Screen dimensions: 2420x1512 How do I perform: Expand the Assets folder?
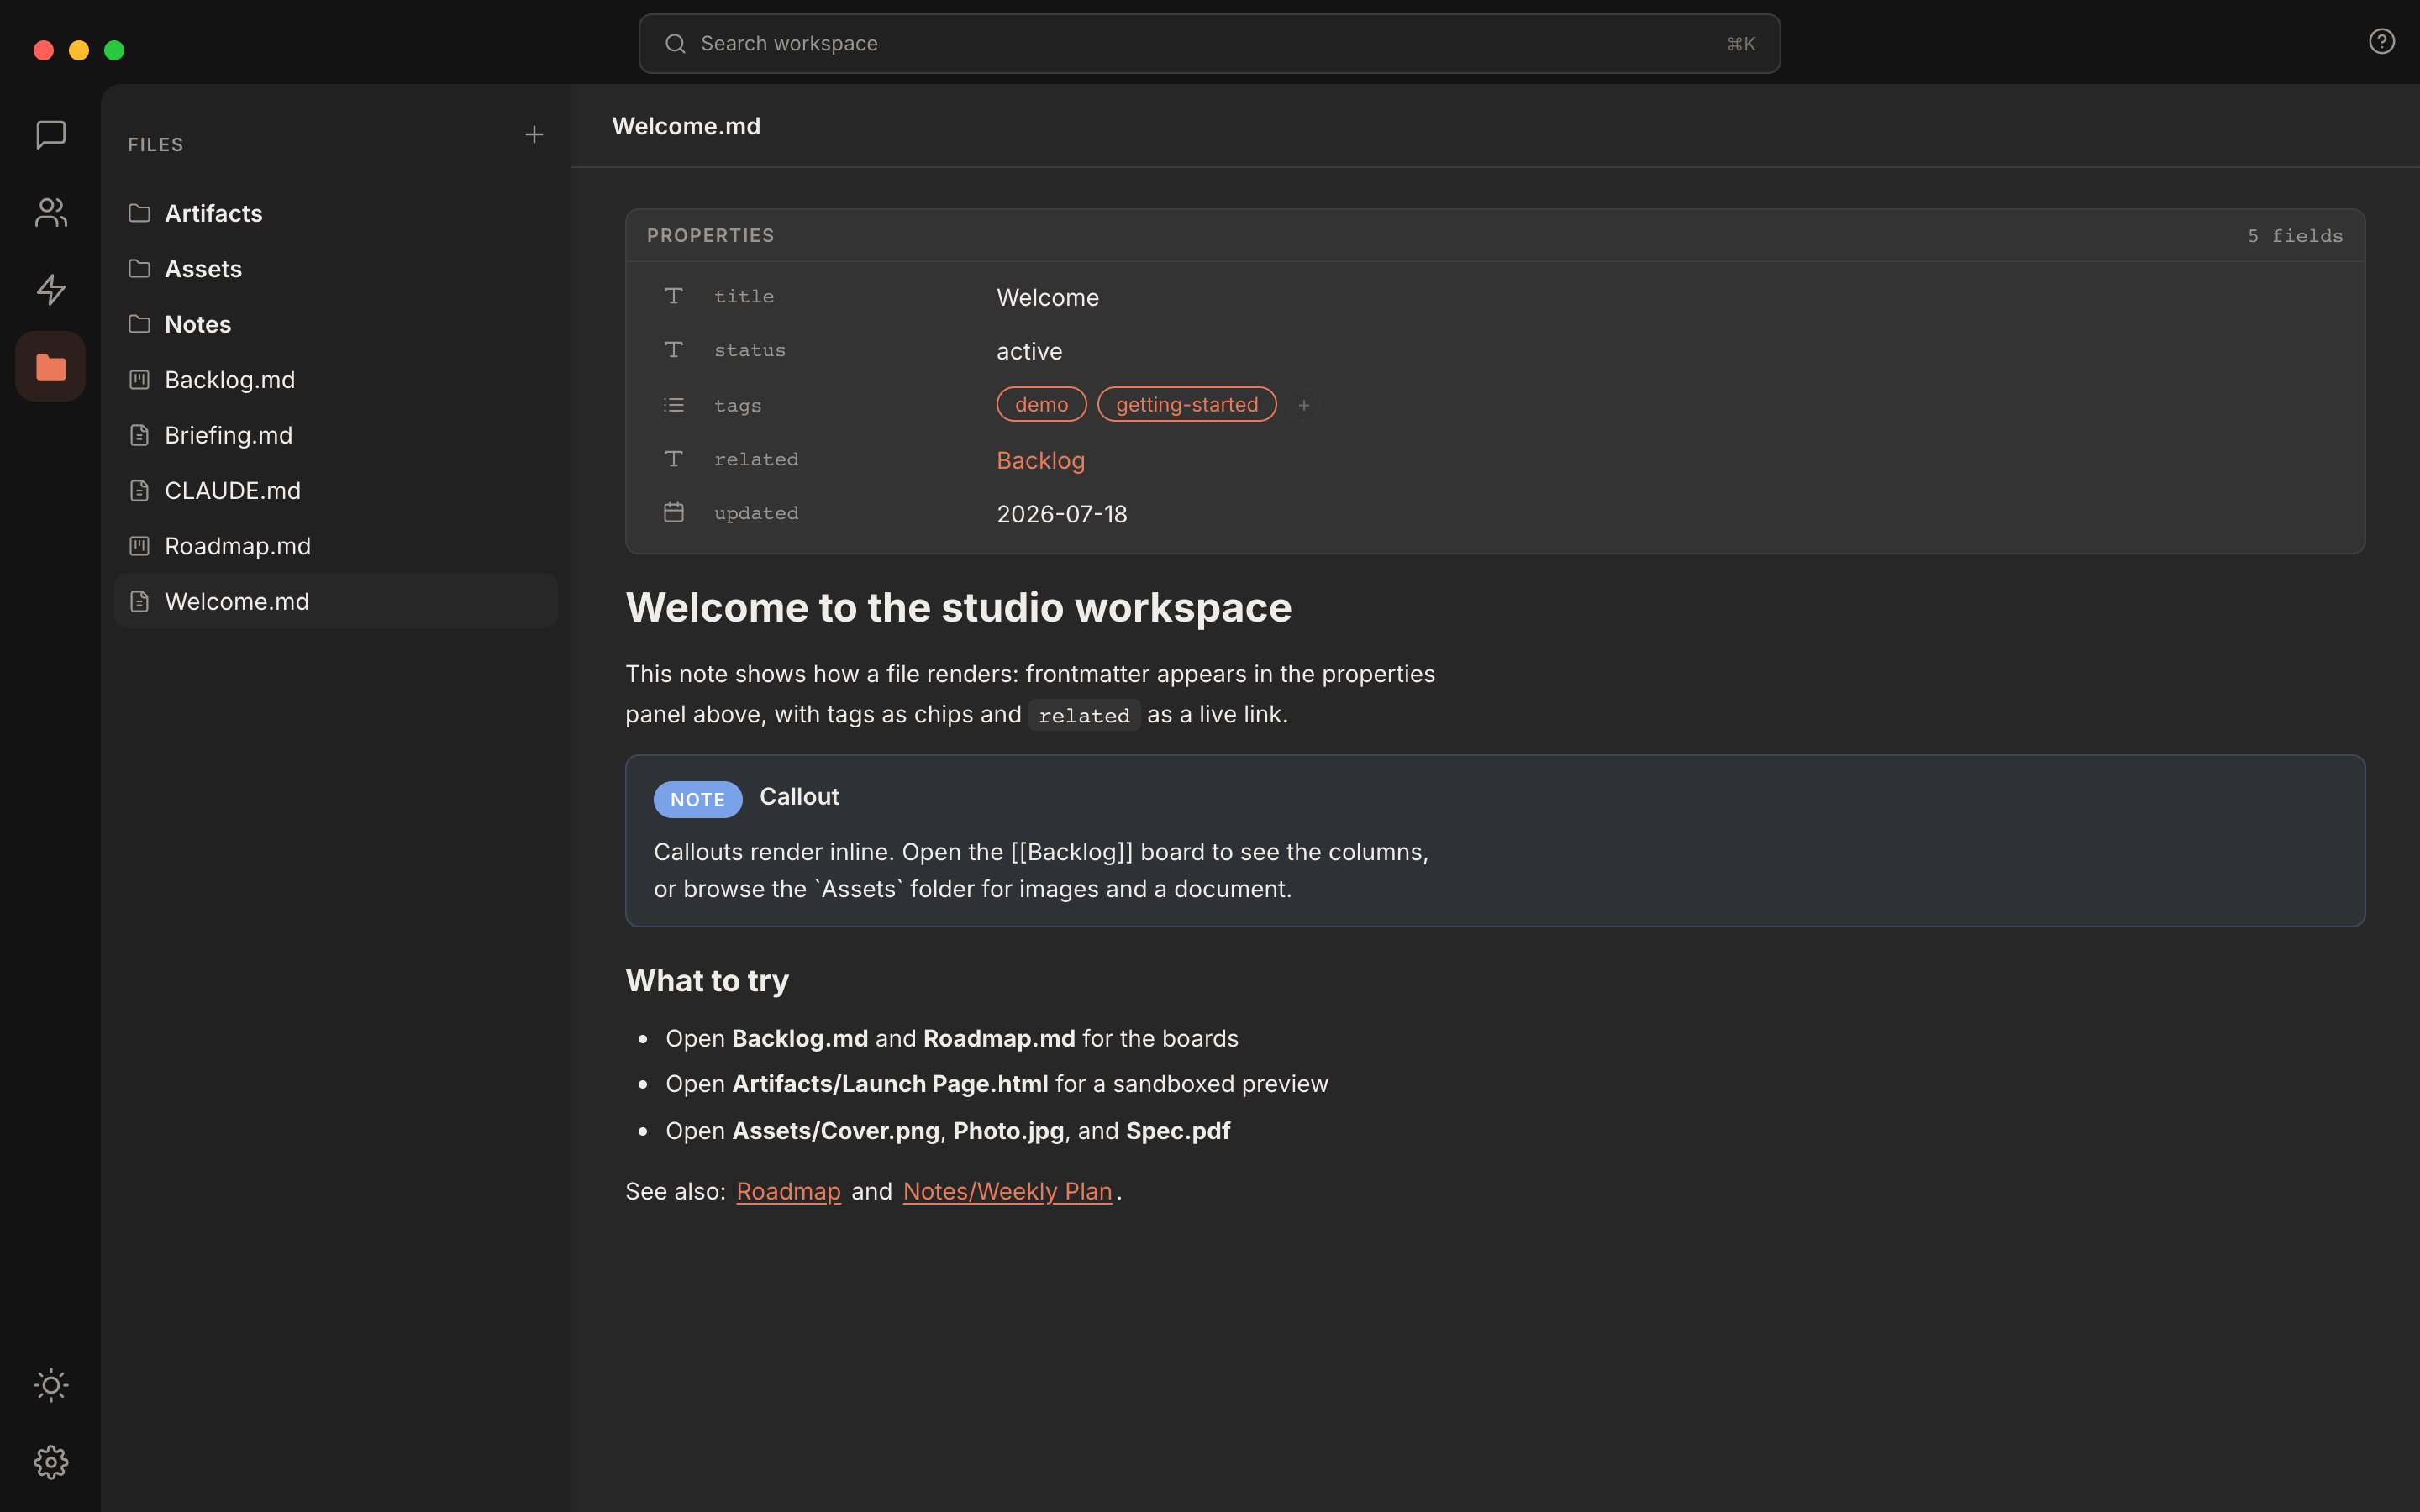click(x=336, y=269)
